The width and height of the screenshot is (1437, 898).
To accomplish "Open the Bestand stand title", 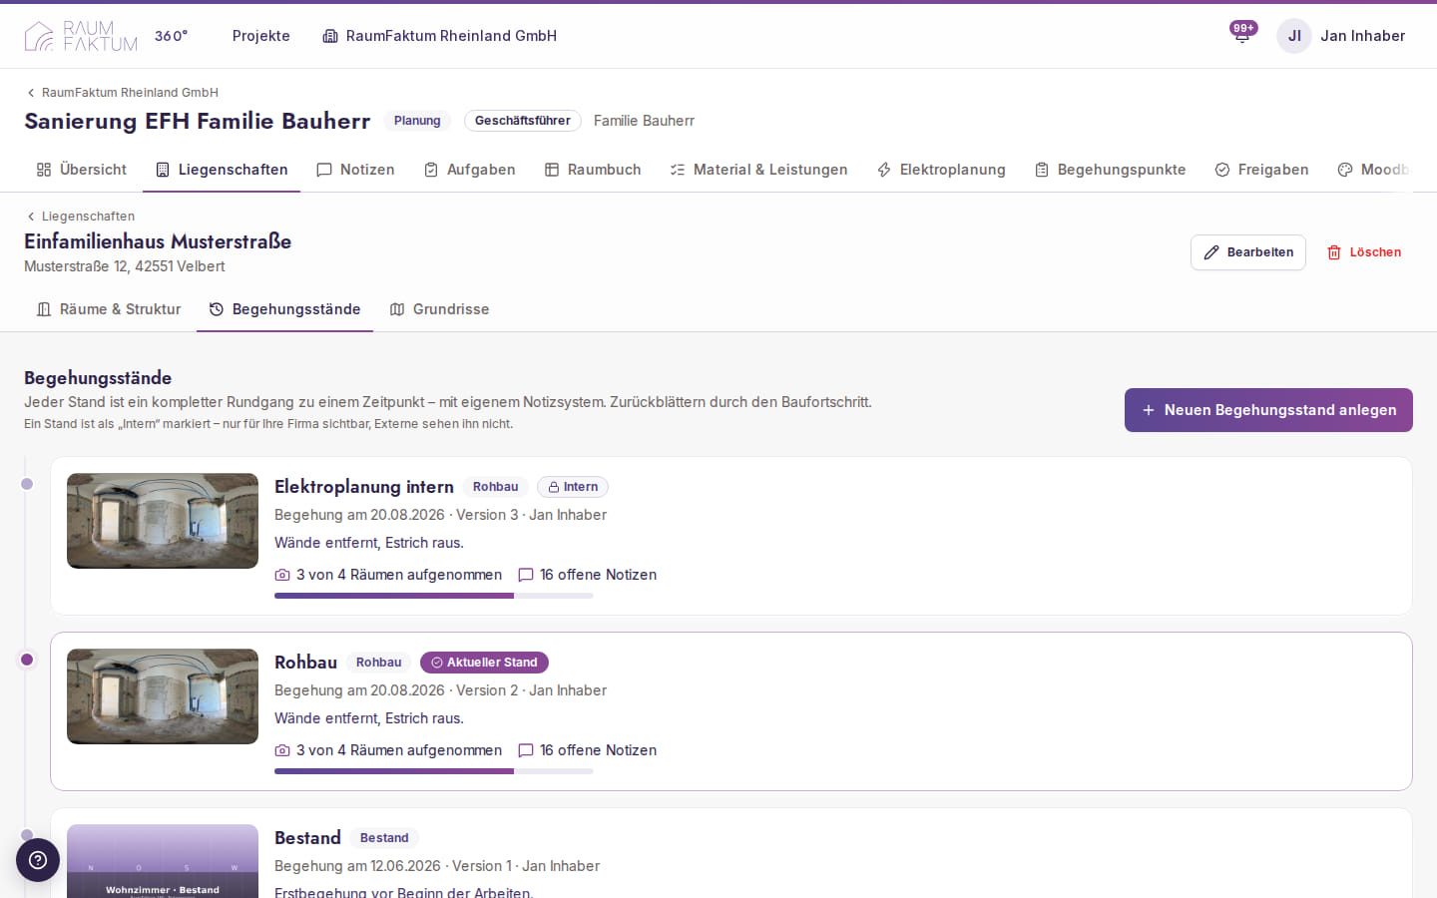I will [307, 838].
